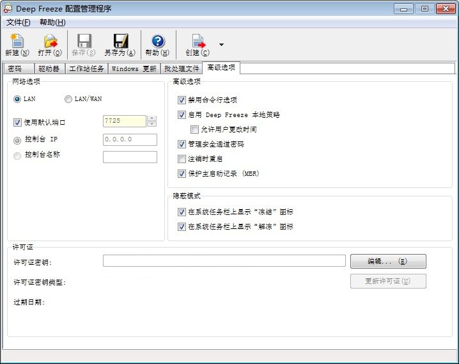Click the Deep Freeze bear title icon

[x=8, y=8]
